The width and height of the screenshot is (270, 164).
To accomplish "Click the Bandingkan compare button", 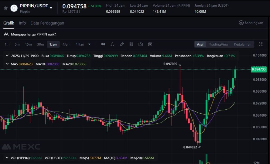I will point(251,23).
